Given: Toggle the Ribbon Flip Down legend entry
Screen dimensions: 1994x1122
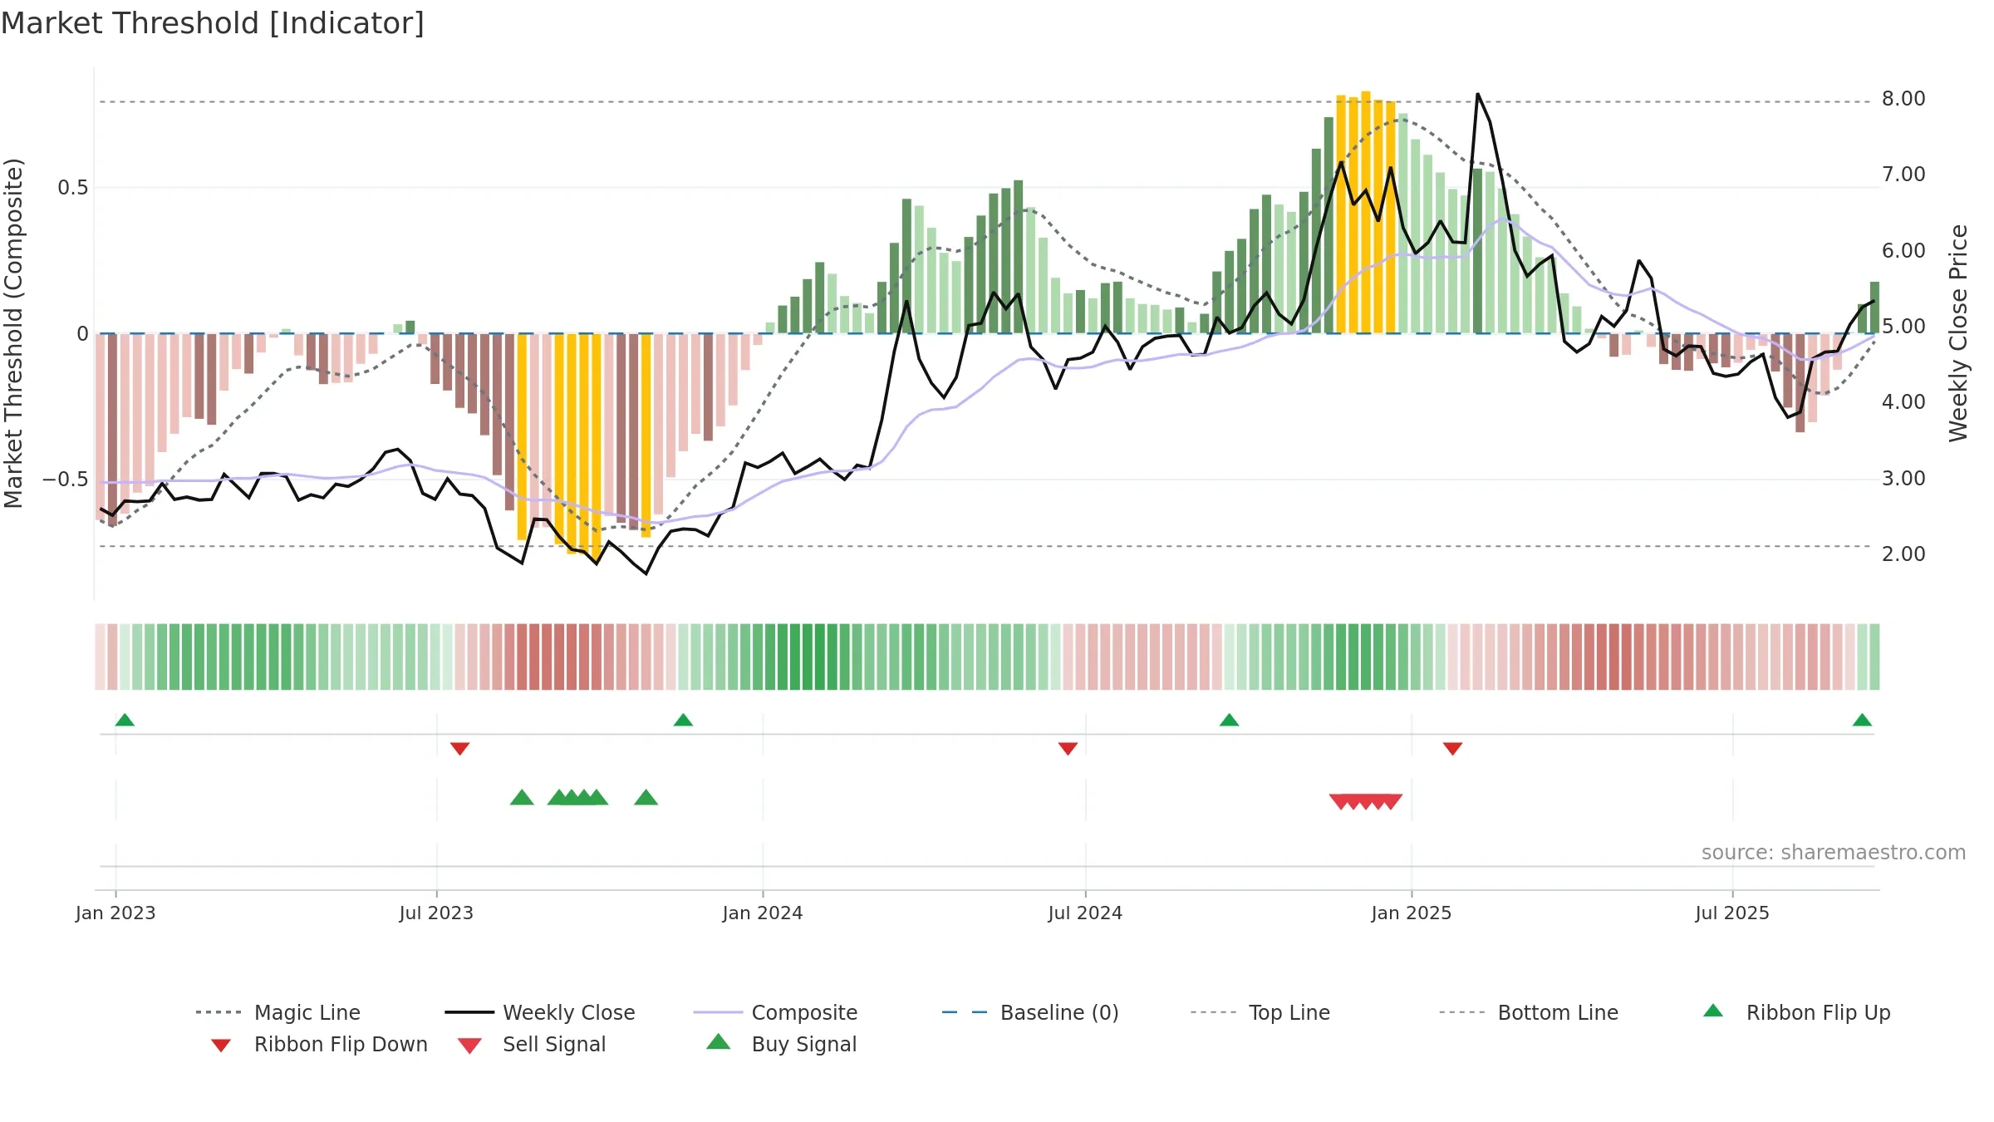Looking at the screenshot, I should click(320, 1044).
